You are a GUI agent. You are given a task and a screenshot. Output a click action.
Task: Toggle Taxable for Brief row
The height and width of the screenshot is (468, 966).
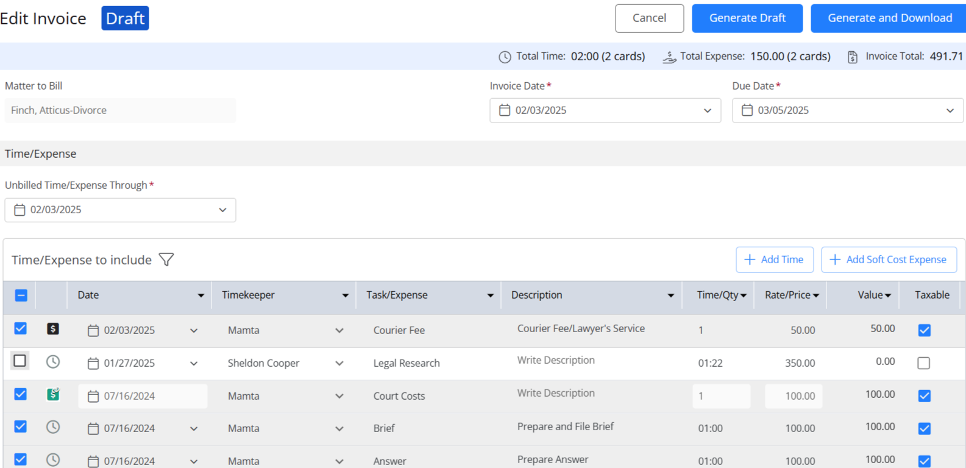pyautogui.click(x=924, y=428)
